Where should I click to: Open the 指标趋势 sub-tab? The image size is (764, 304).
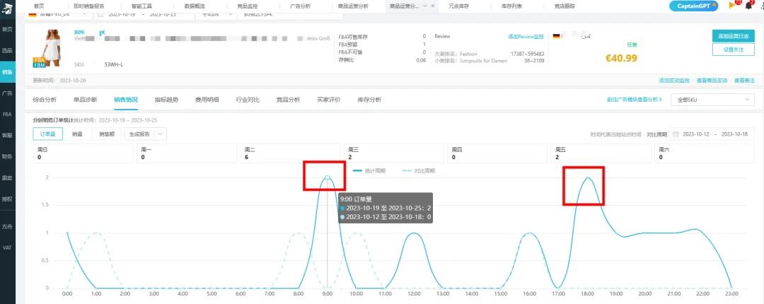[x=167, y=100]
